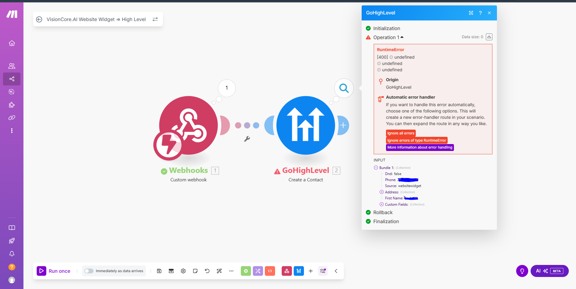Click the wrench on the connecting route
The height and width of the screenshot is (289, 576).
(247, 139)
